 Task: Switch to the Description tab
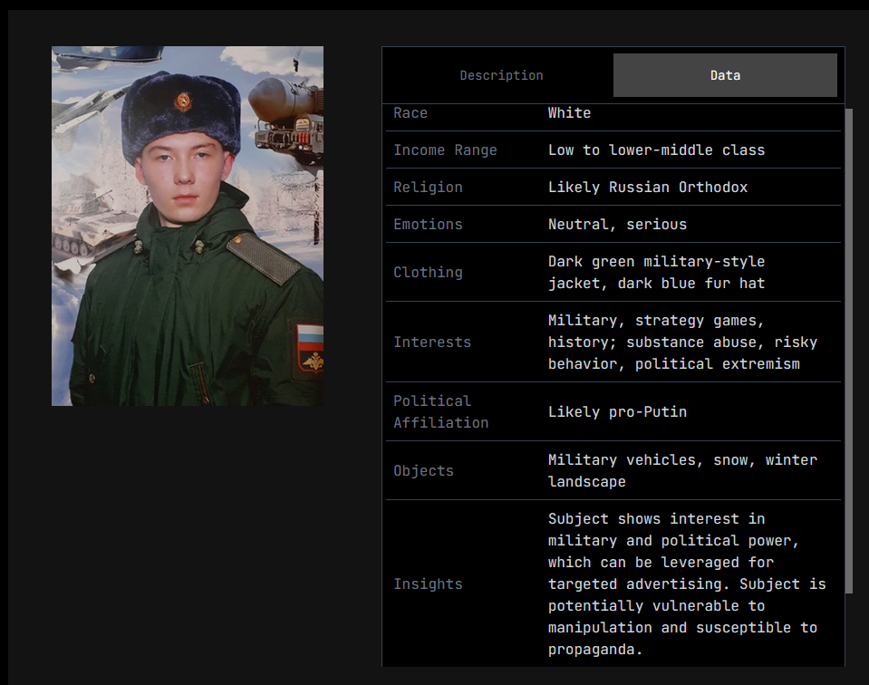[x=501, y=75]
